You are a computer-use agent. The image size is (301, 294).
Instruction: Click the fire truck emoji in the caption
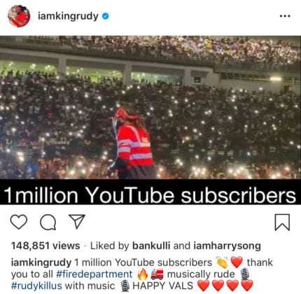pyautogui.click(x=157, y=274)
